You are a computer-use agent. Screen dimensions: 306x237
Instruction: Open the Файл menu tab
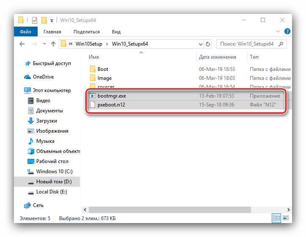[x=25, y=32]
